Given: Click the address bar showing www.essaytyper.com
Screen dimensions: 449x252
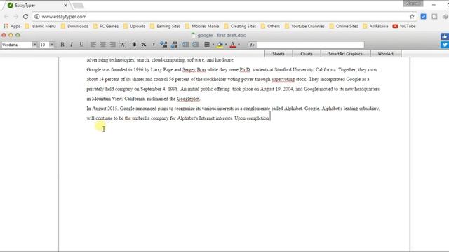Looking at the screenshot, I should (223, 17).
